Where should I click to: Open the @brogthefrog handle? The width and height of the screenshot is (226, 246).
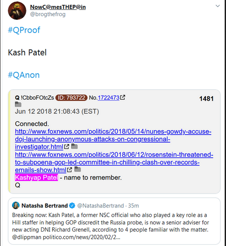click(x=48, y=14)
